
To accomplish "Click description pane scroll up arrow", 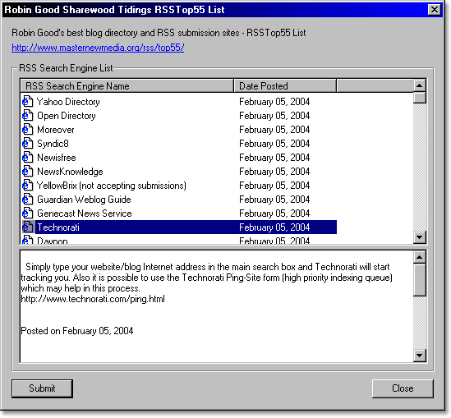I will 419,257.
